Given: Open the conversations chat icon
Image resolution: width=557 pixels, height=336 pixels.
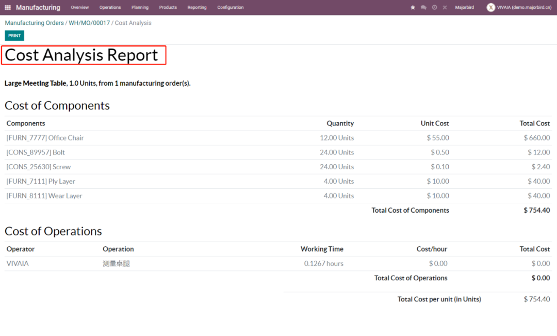Looking at the screenshot, I should tap(423, 8).
